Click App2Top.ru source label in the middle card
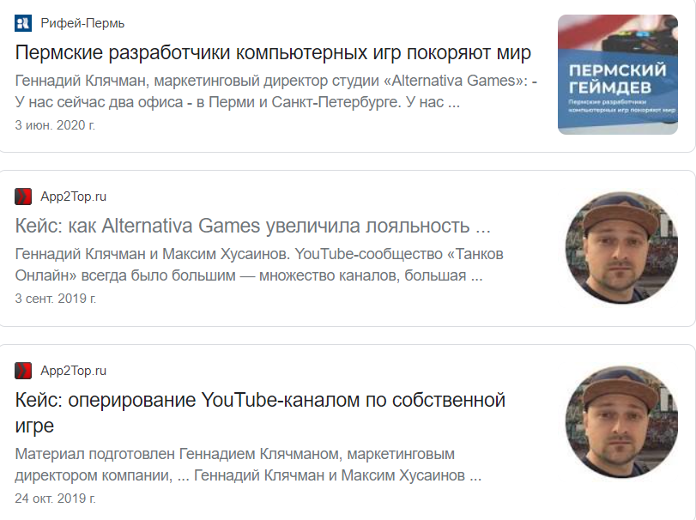 click(x=73, y=197)
